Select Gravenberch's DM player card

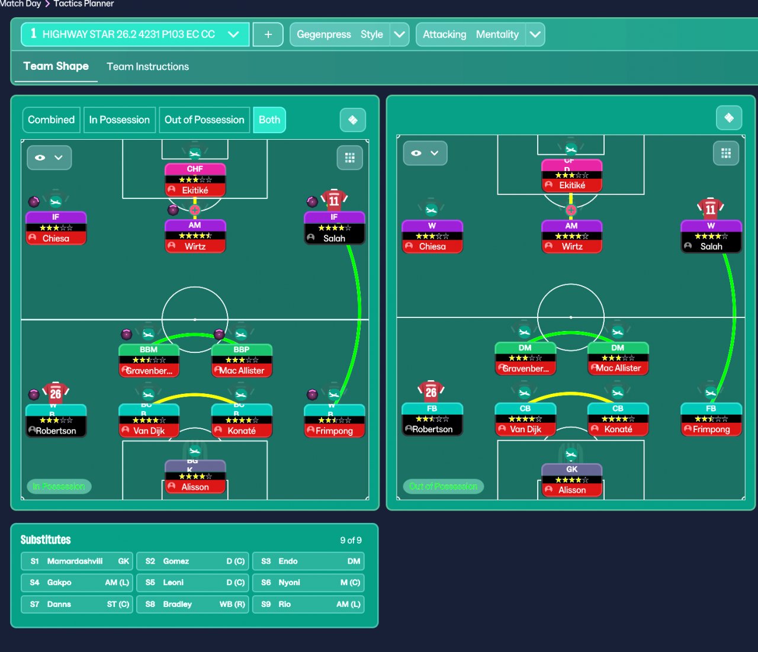point(525,359)
